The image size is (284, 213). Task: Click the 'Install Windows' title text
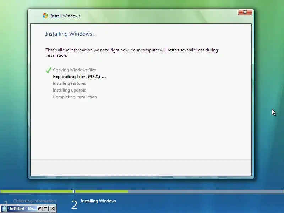(x=65, y=16)
